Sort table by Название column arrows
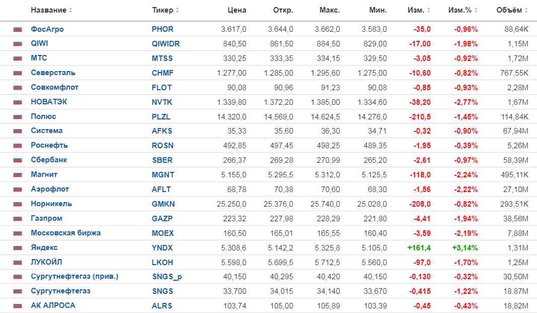The width and height of the screenshot is (537, 313). 71,10
